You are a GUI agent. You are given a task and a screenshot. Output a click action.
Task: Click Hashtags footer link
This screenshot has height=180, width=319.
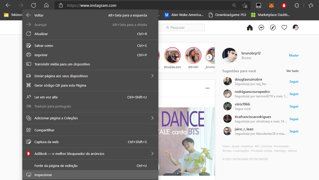click(x=280, y=151)
